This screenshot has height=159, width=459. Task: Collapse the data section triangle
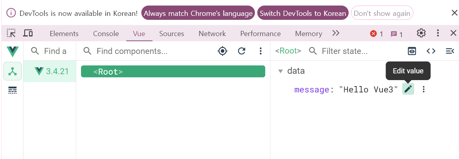[280, 71]
